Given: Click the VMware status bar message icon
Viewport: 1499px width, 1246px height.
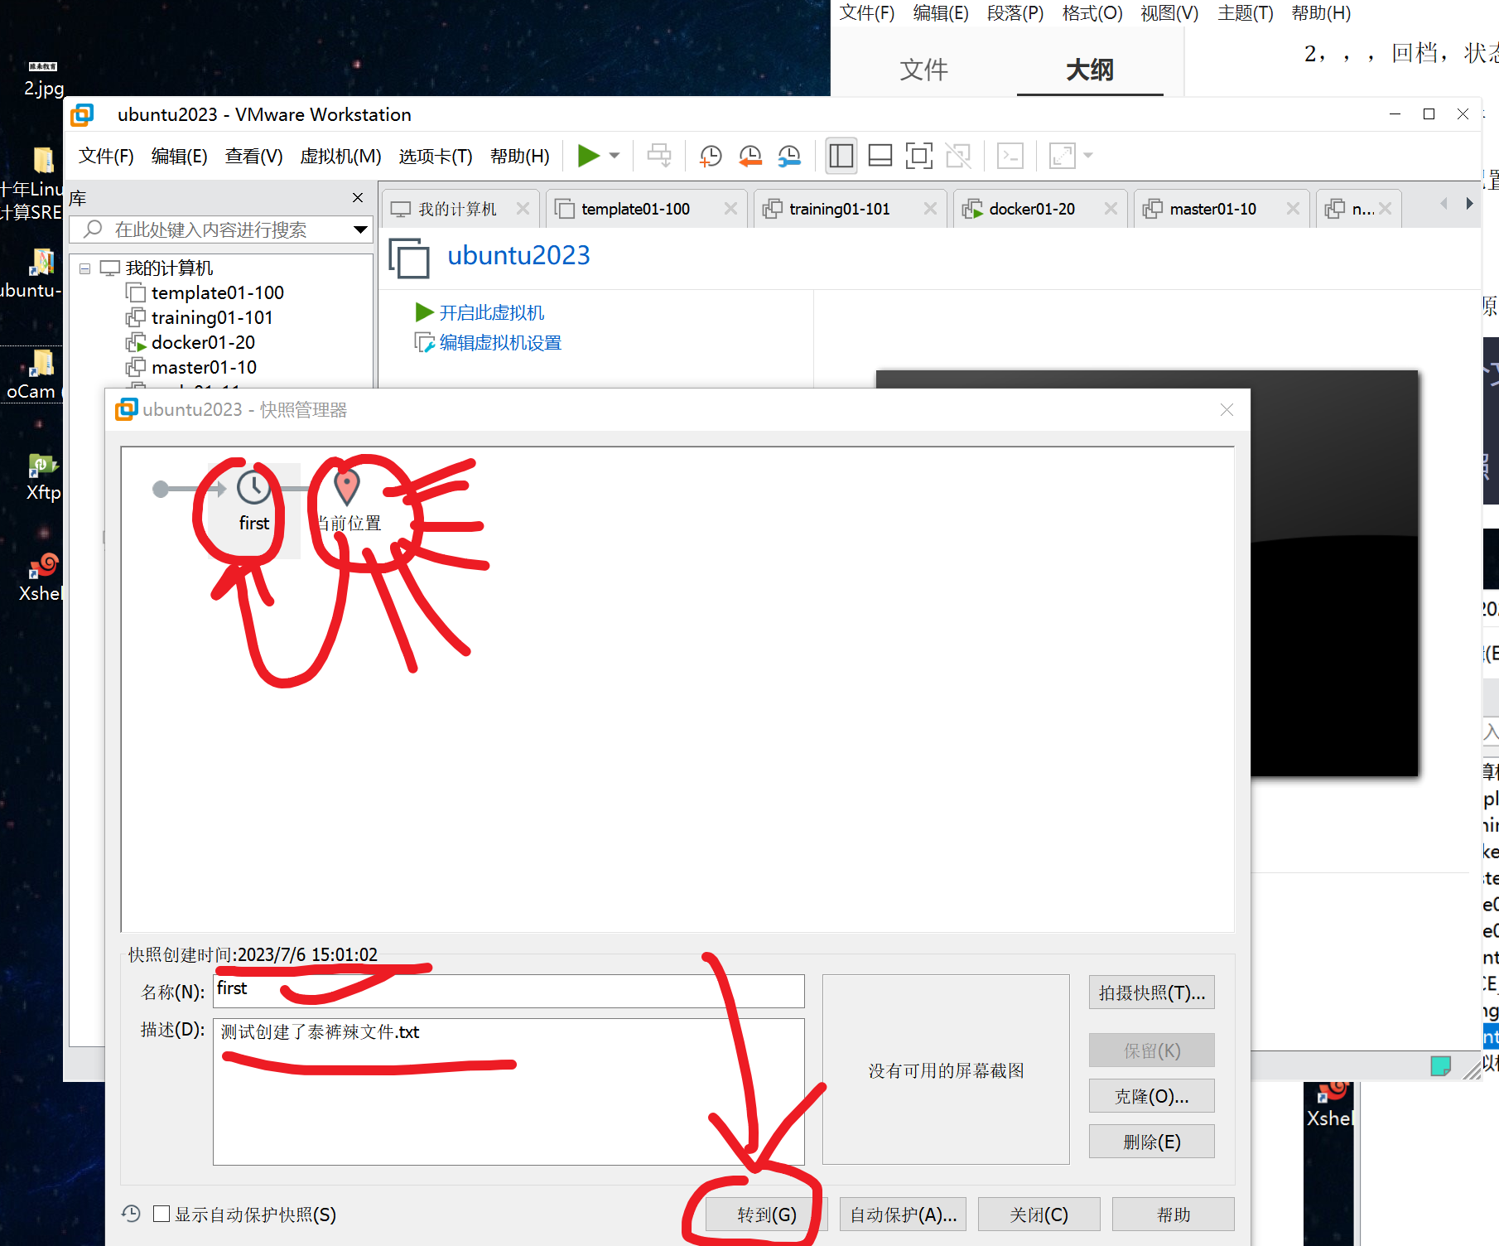Looking at the screenshot, I should tap(1440, 1065).
